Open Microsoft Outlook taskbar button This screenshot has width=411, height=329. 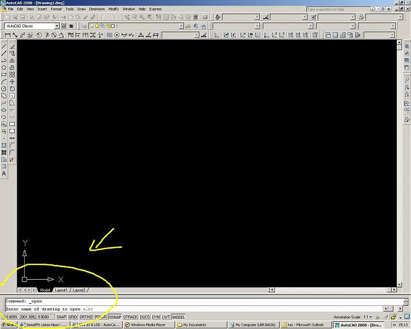pyautogui.click(x=306, y=325)
